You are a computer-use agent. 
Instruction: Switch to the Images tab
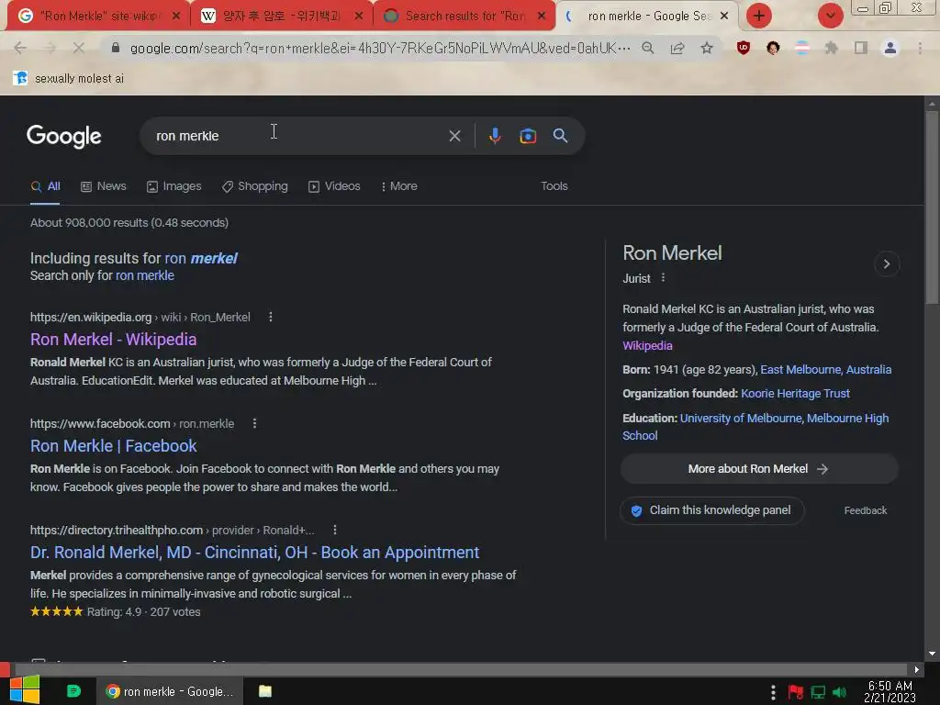[173, 186]
